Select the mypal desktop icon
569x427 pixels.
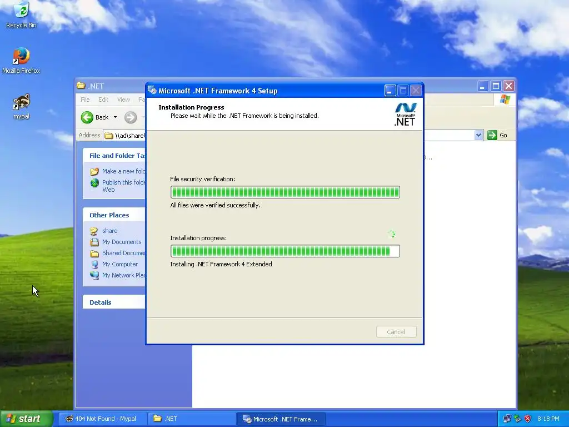21,106
